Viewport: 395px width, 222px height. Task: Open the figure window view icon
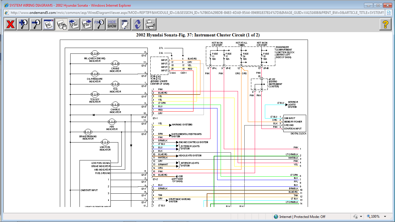(x=49, y=24)
